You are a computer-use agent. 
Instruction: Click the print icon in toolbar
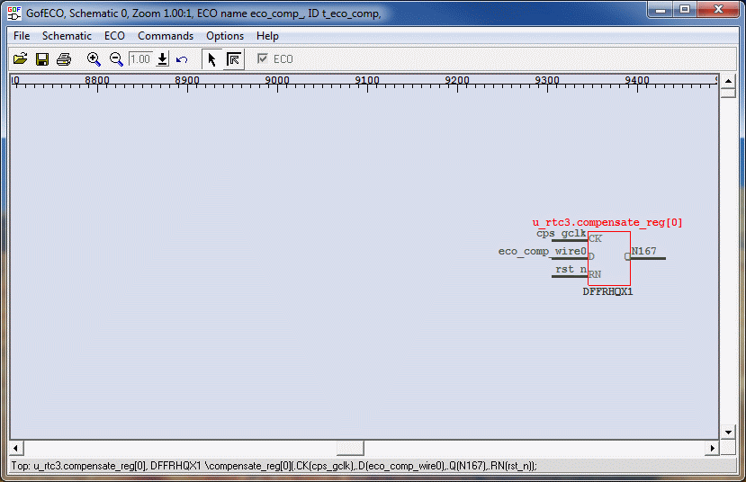[64, 59]
